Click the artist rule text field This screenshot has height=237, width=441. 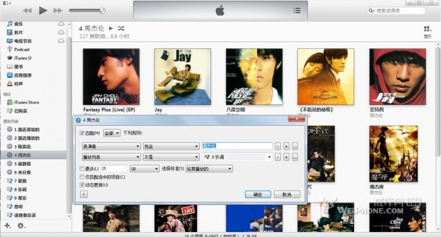pos(237,146)
